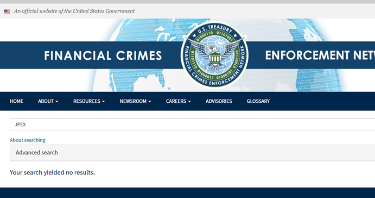This screenshot has width=375, height=198.
Task: Go to the HOME menu item
Action: (16, 101)
